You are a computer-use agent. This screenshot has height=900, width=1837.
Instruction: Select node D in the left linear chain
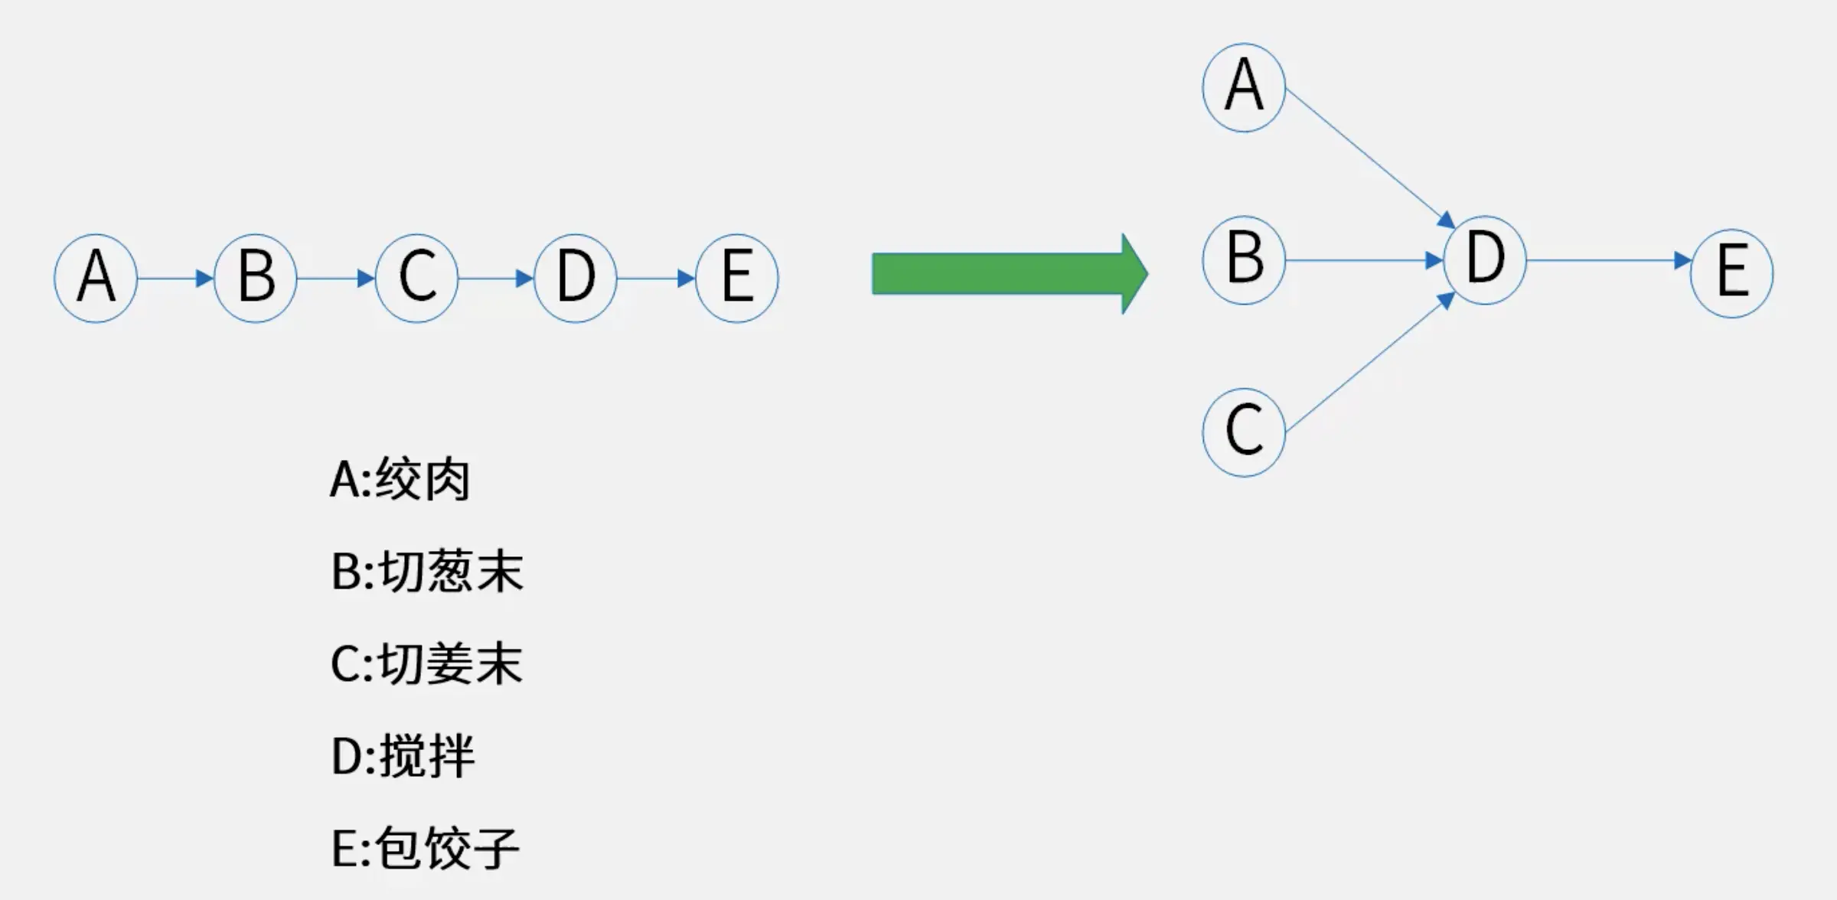click(x=576, y=278)
